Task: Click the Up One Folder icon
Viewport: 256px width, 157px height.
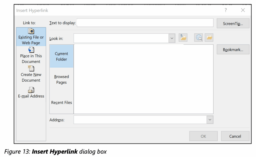Action: (x=183, y=37)
